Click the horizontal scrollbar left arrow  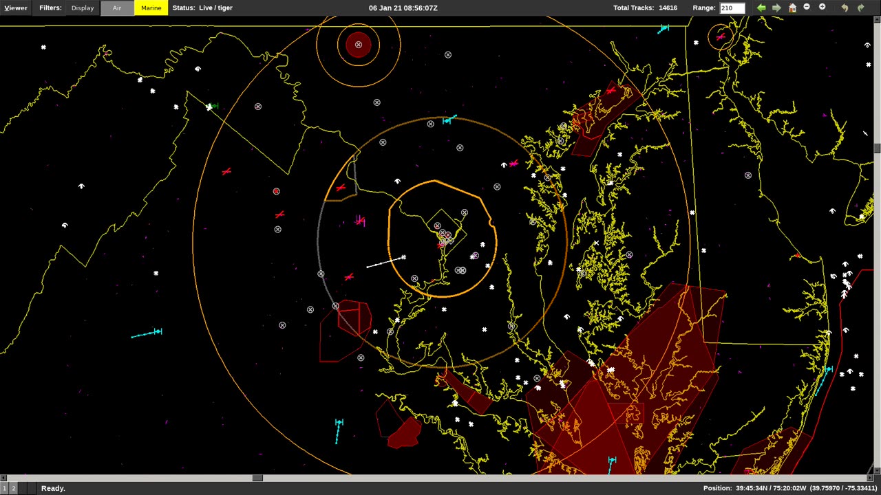pyautogui.click(x=3, y=478)
